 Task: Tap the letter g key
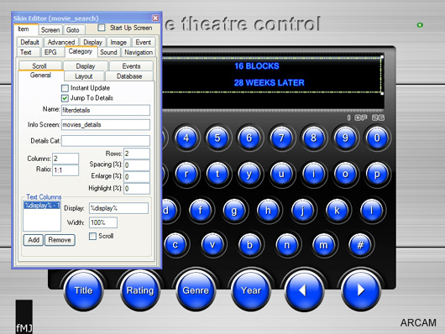pos(234,211)
